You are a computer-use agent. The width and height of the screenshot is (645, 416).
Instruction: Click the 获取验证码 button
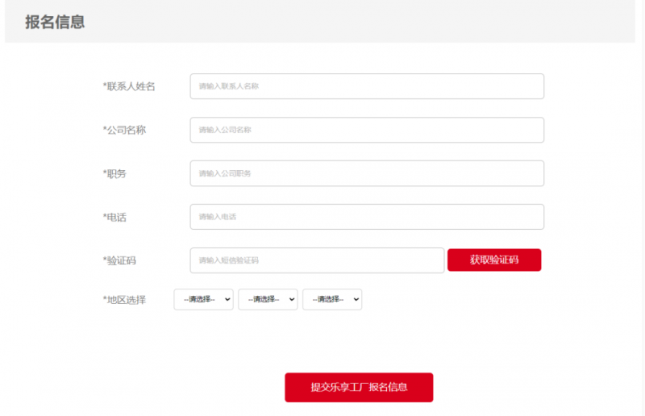(x=494, y=260)
